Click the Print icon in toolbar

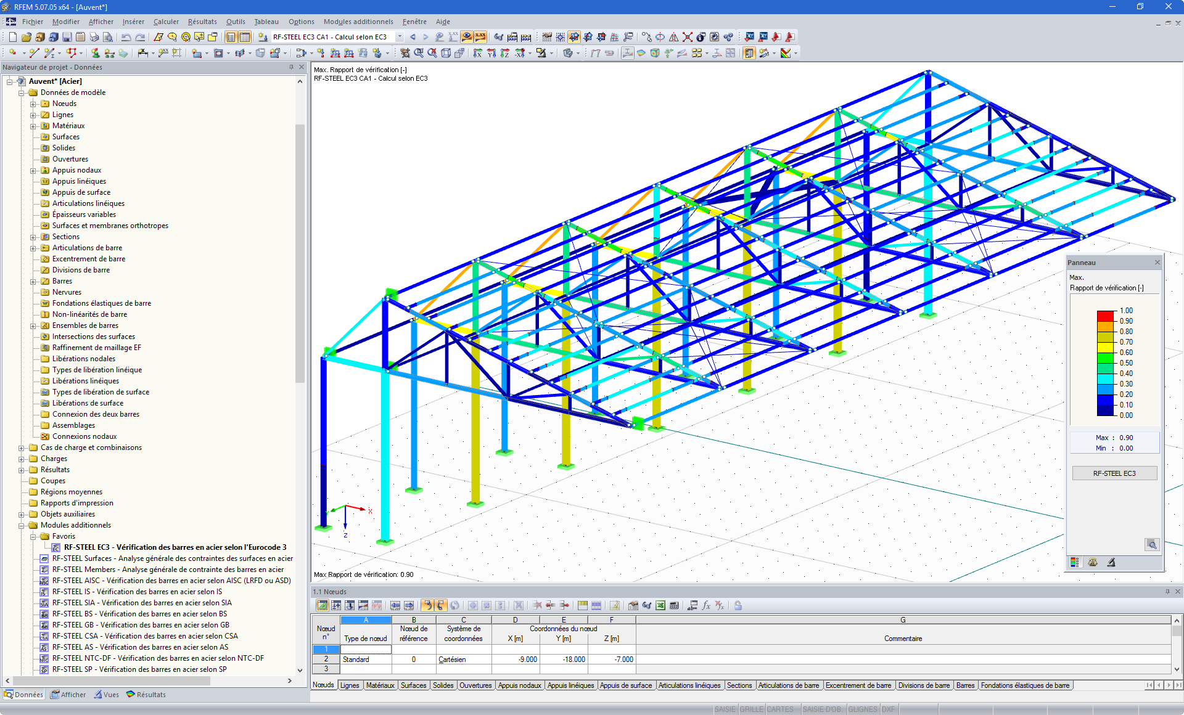94,37
